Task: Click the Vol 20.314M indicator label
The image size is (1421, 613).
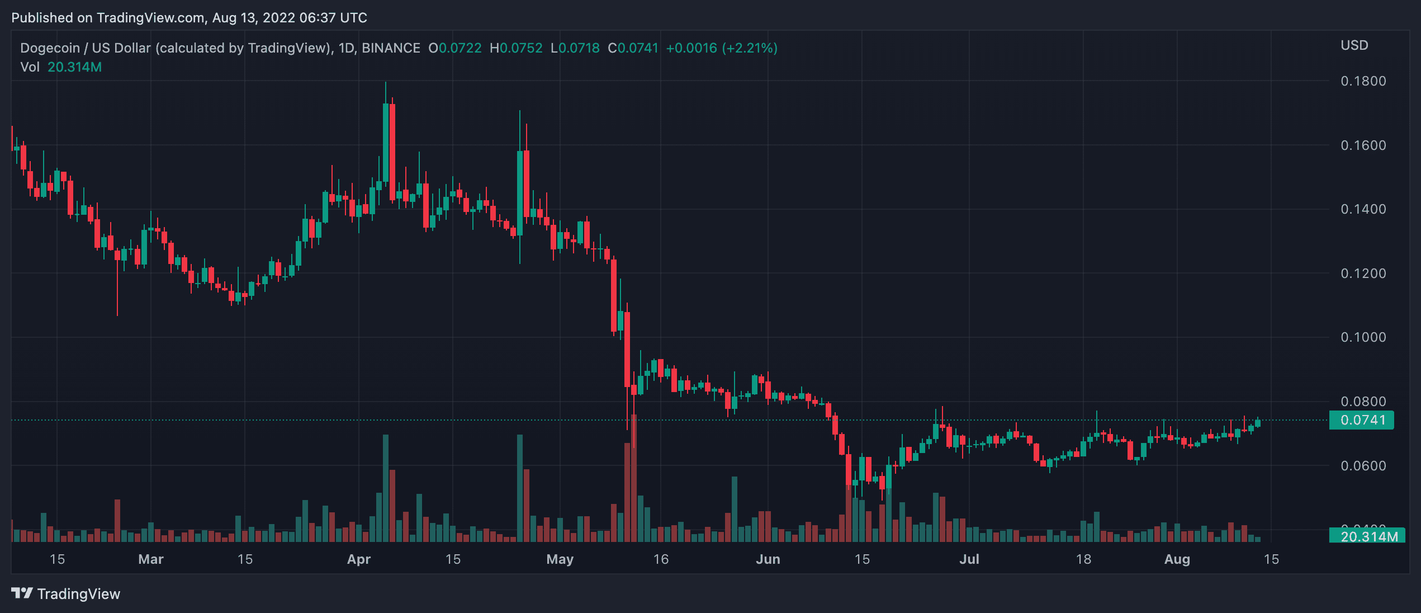Action: point(61,67)
